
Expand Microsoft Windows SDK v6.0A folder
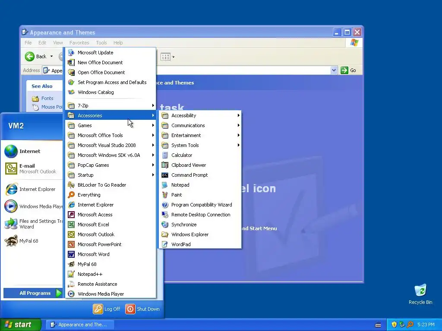pos(110,155)
